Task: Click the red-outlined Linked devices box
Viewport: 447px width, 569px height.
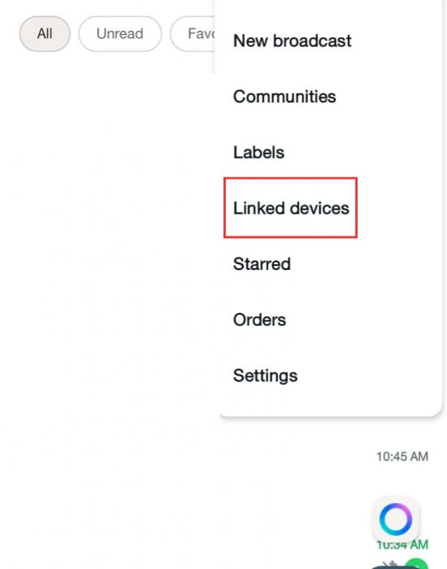Action: (291, 208)
